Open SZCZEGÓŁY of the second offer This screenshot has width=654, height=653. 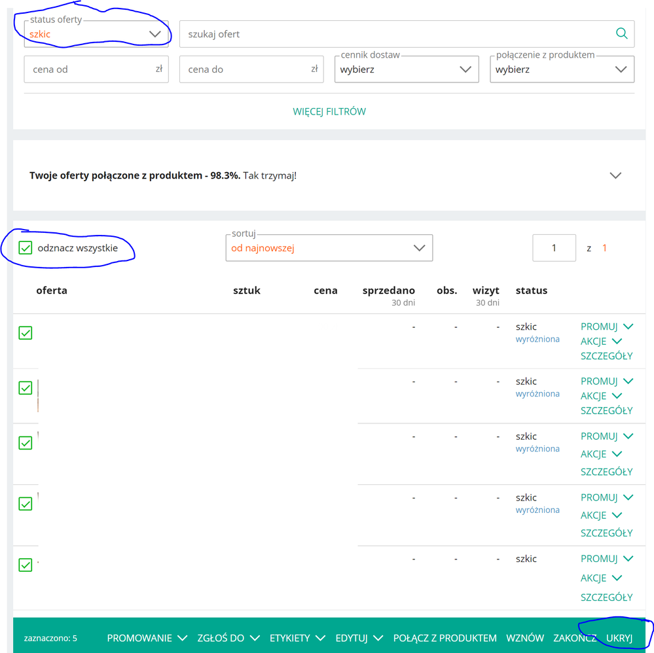pos(606,411)
